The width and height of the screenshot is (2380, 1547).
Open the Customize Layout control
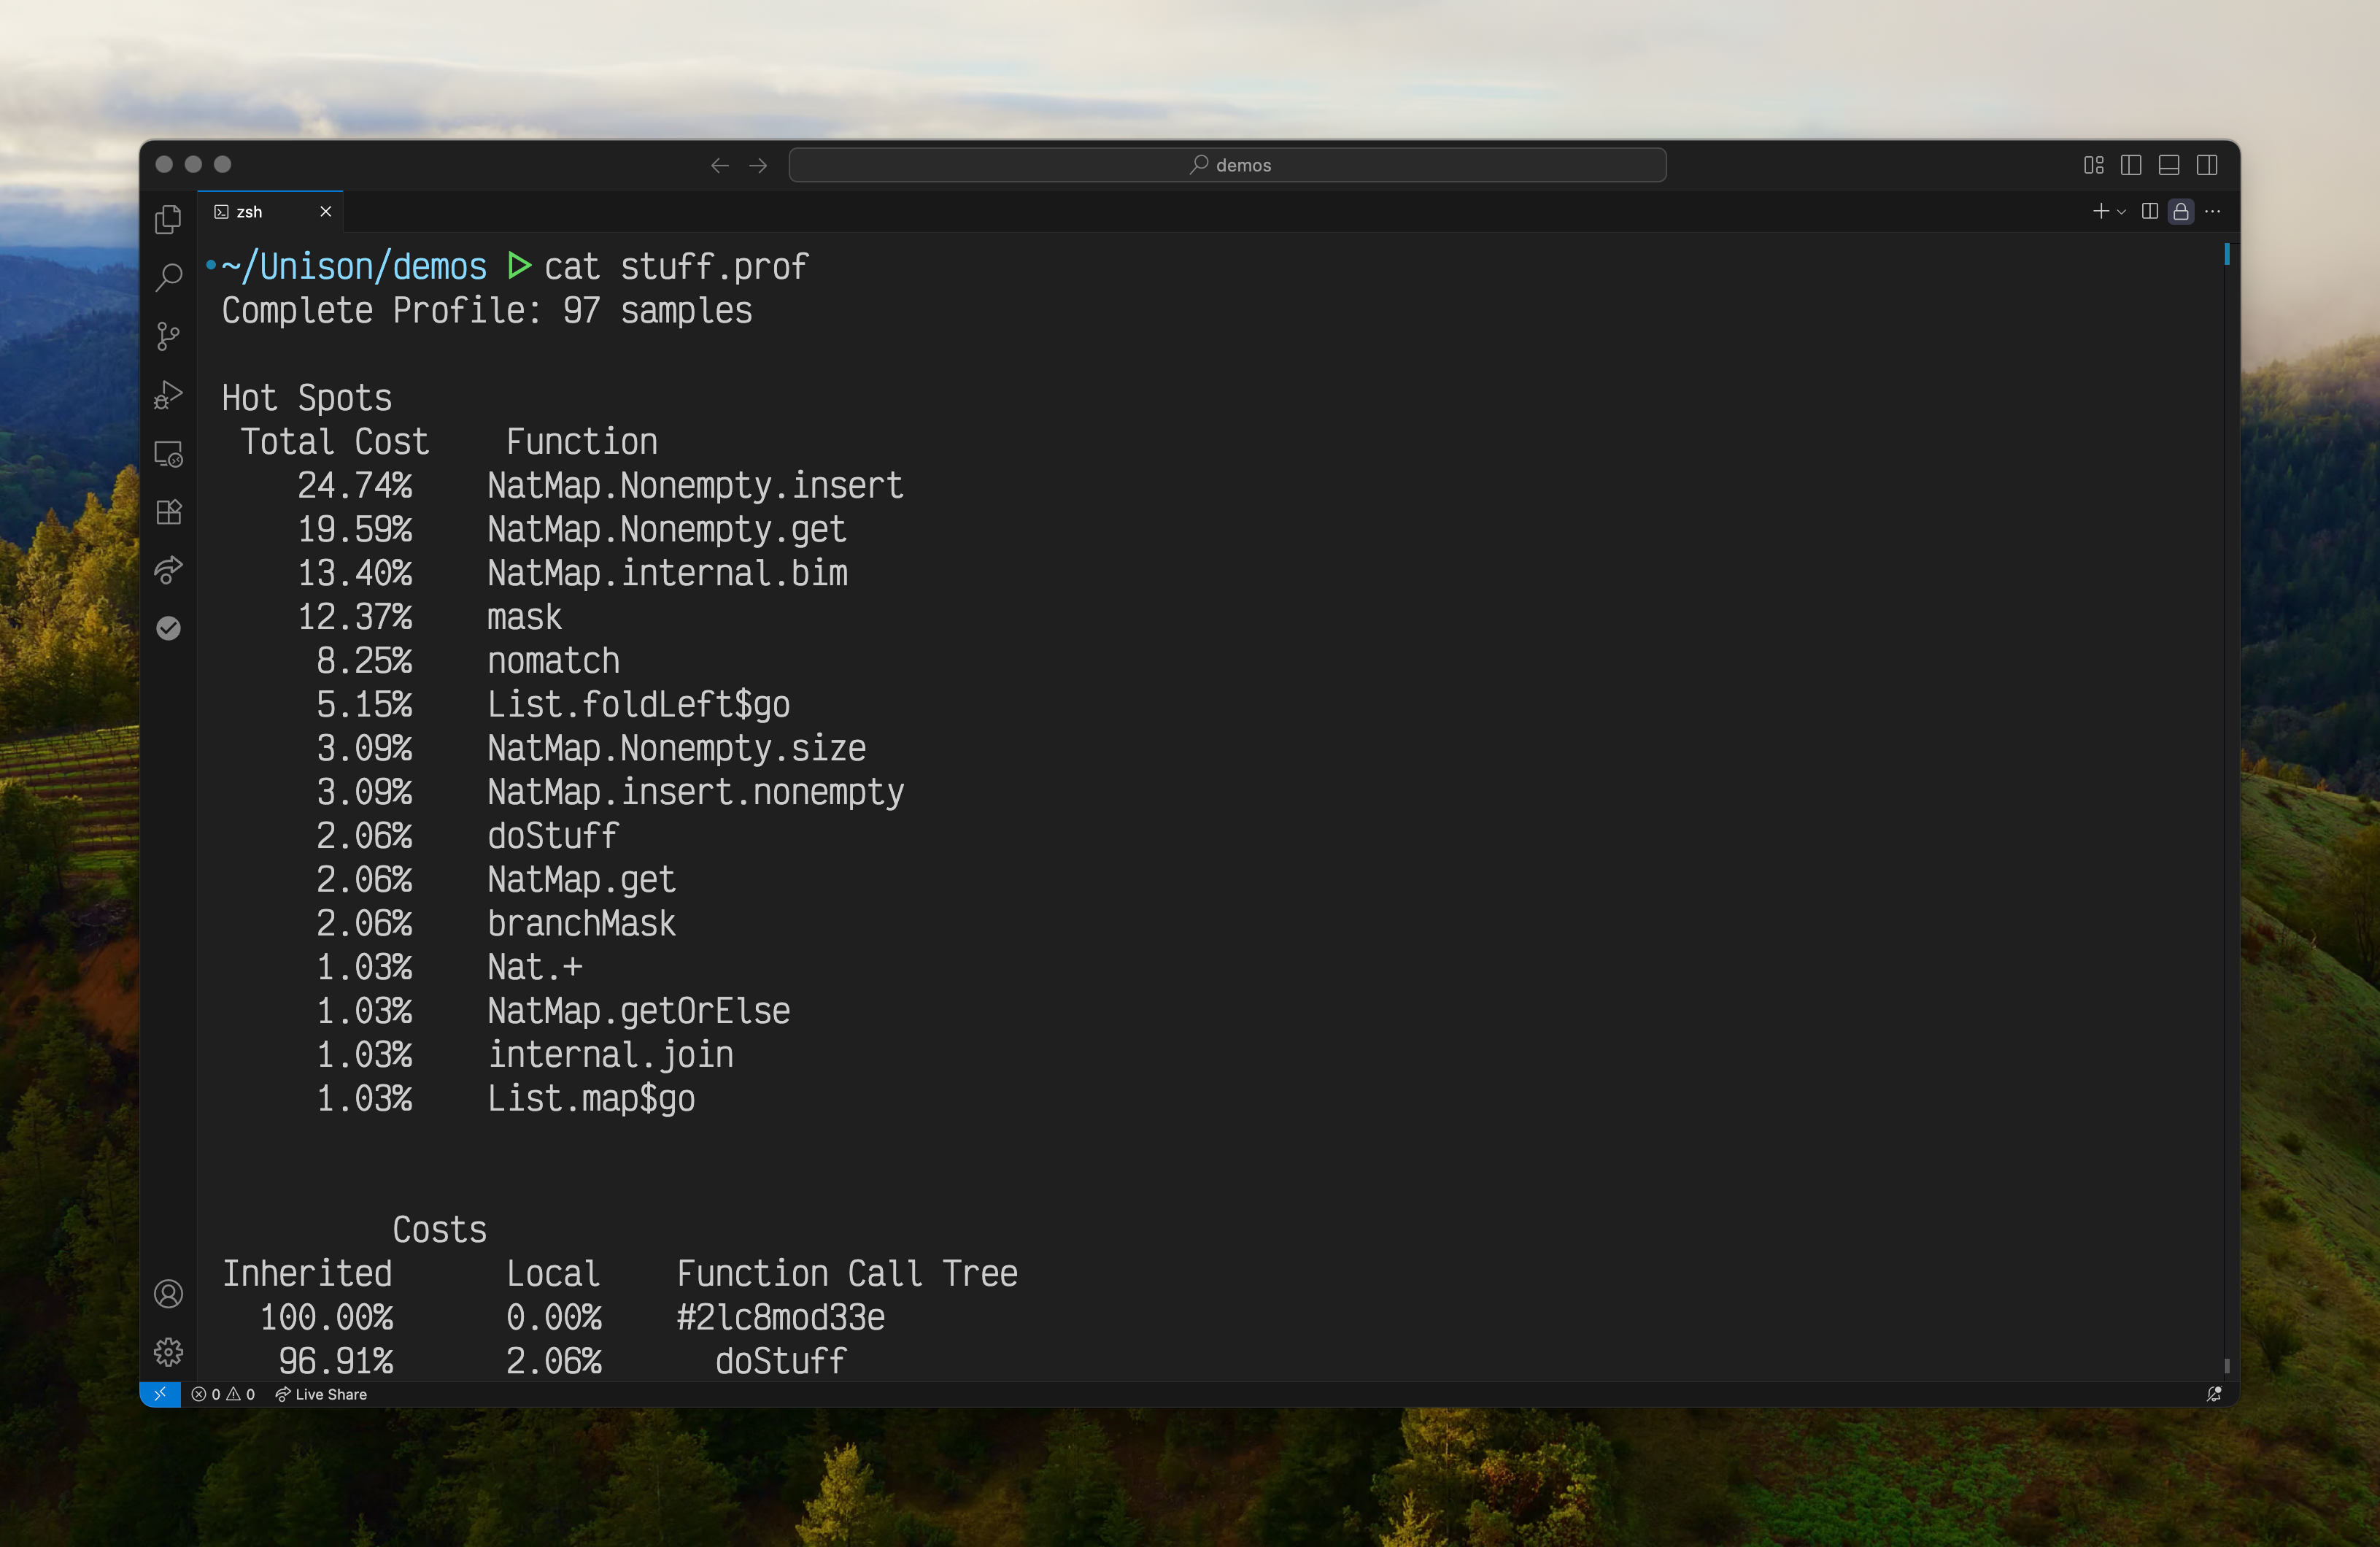[2093, 165]
